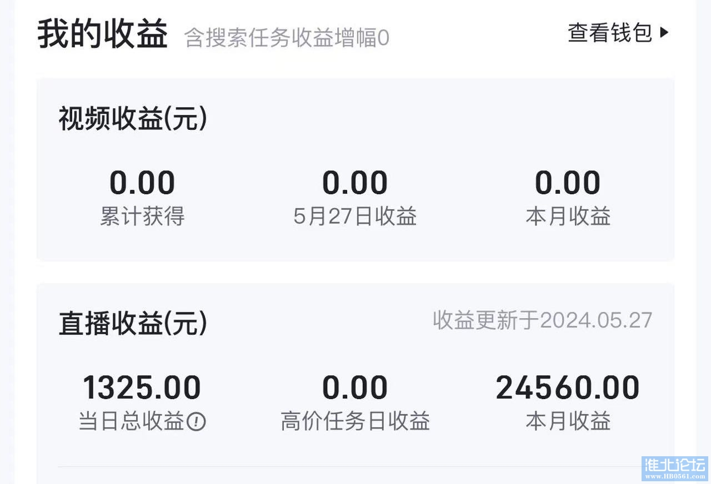Click the 5月27日收益 label
The height and width of the screenshot is (484, 711).
pyautogui.click(x=355, y=216)
